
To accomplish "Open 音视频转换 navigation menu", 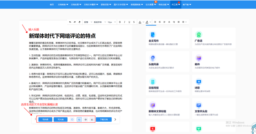I will pos(137,5).
